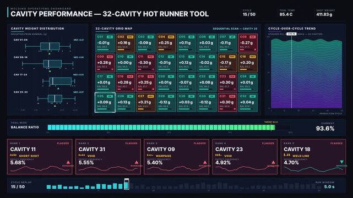Click the CAV 01-08 box plot

point(48,46)
